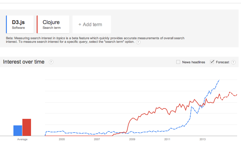This screenshot has width=241, height=145.
Task: Click the 2005 year label on the axis
Action: coord(62,139)
